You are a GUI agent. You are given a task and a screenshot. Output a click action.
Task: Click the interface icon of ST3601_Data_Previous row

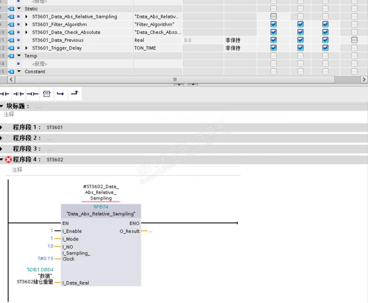tap(11, 40)
